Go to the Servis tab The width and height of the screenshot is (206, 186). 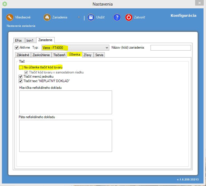coord(99,55)
